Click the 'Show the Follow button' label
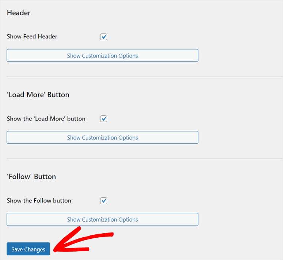This screenshot has width=283, height=260. [x=39, y=201]
